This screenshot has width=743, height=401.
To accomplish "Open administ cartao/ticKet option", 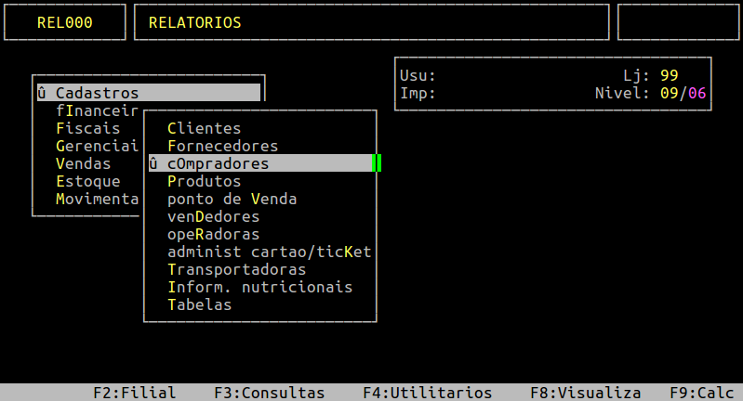I will pos(269,252).
